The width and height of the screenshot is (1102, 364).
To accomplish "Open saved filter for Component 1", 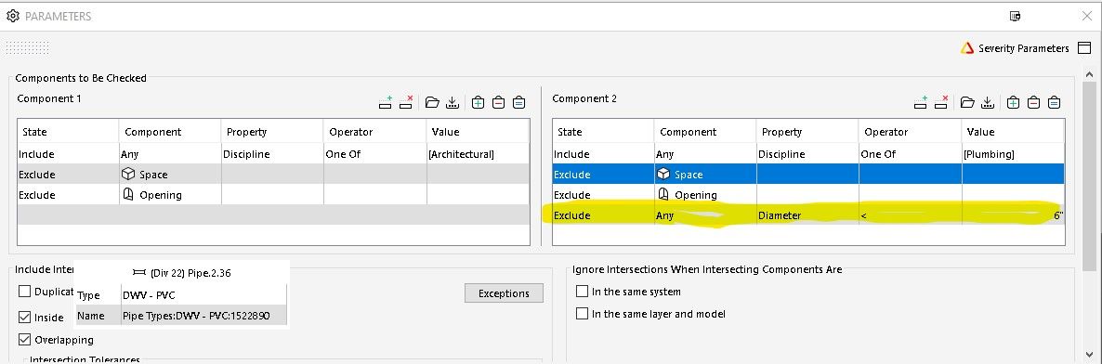I will pyautogui.click(x=432, y=102).
